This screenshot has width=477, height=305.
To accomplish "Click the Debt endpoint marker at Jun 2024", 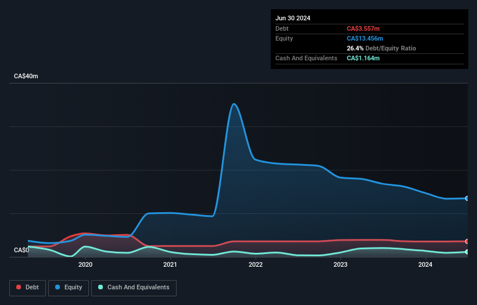I will point(467,242).
